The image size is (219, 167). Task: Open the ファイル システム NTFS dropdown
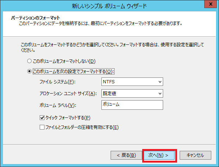click(x=132, y=81)
